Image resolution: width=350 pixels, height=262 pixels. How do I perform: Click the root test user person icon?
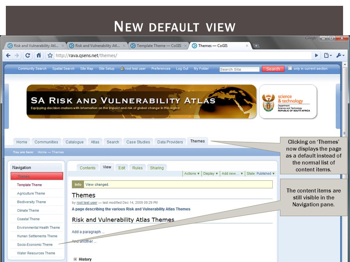(122, 69)
